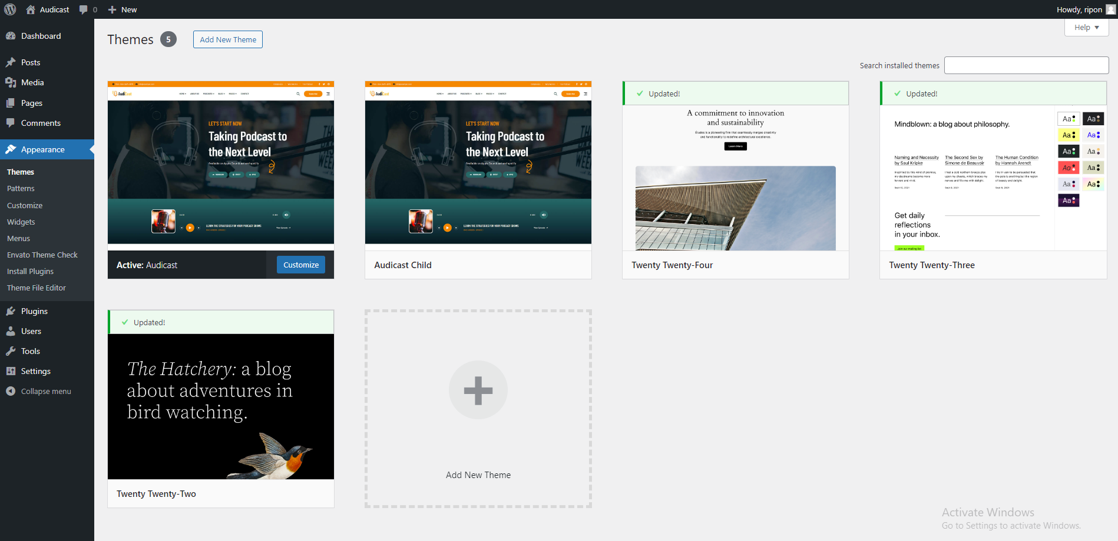The width and height of the screenshot is (1118, 541).
Task: Go to Patterns submenu
Action: tap(21, 189)
